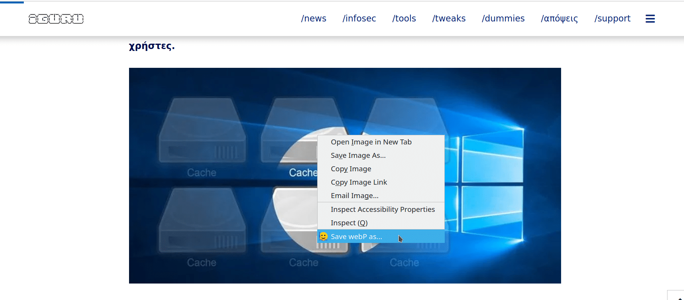Screen dimensions: 684x300
Task: Open the hamburger menu icon
Action: coord(650,18)
